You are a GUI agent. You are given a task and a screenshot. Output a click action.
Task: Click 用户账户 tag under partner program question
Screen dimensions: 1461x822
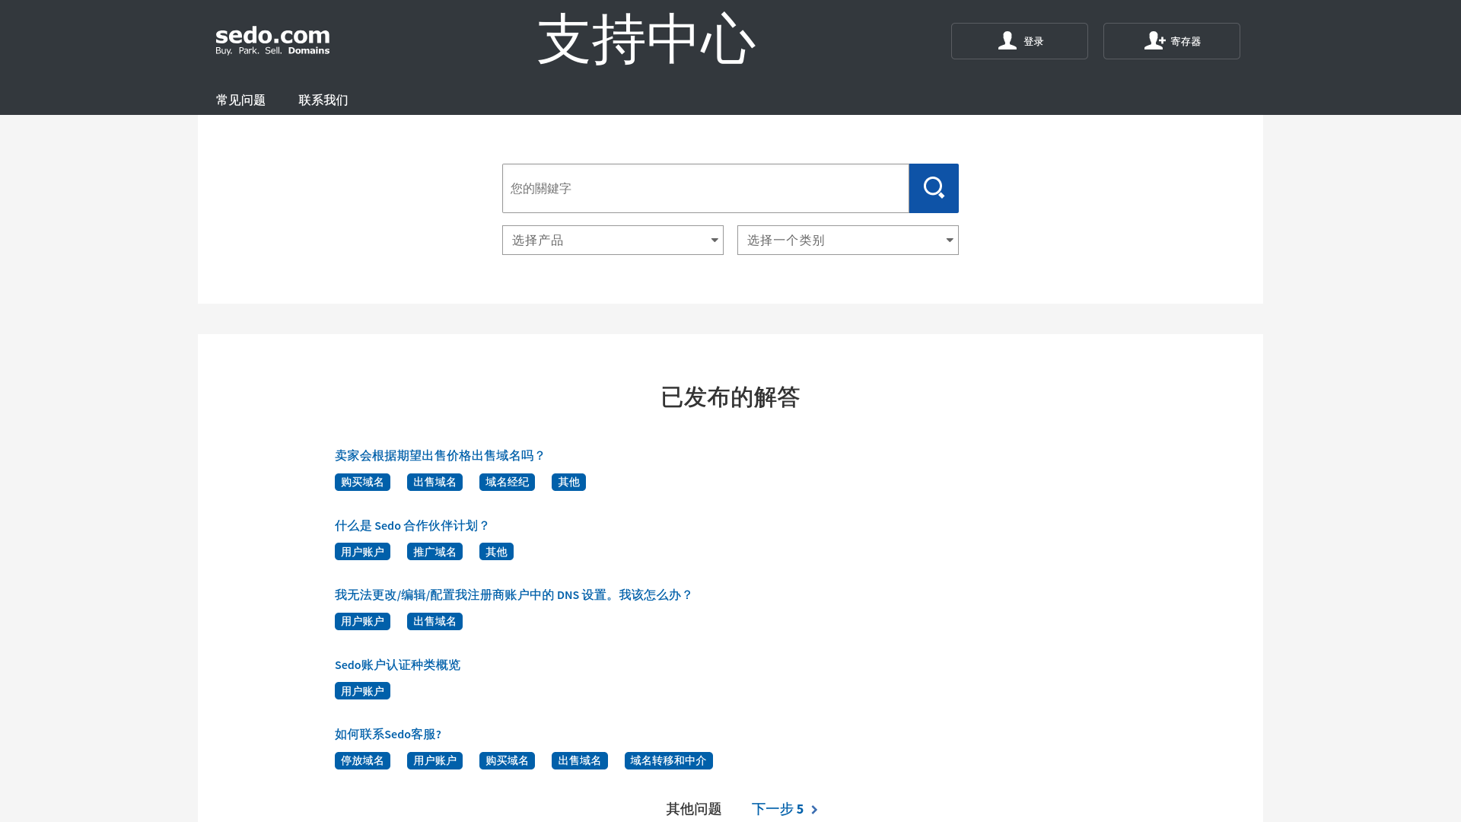(x=362, y=552)
